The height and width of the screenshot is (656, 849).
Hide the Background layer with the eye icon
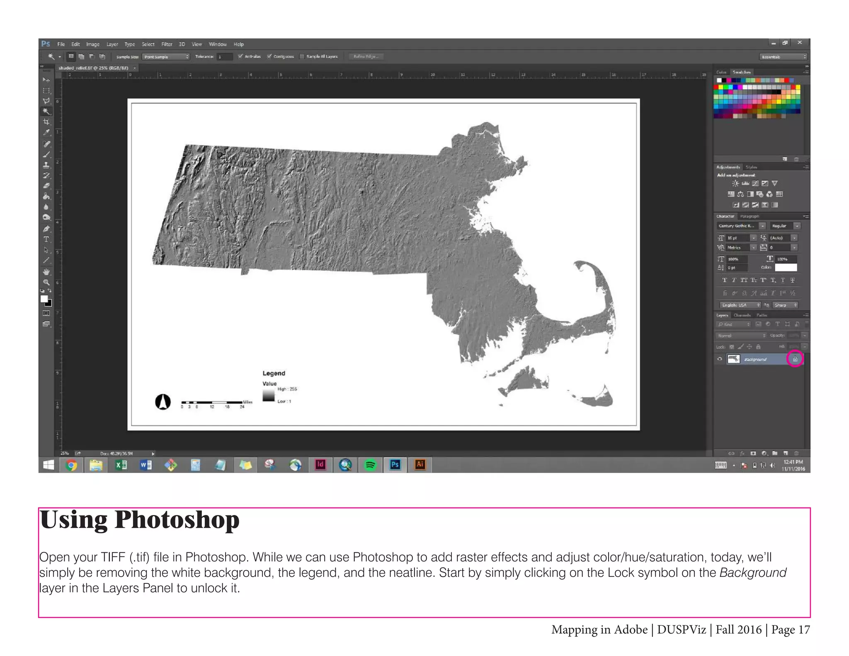click(x=720, y=359)
